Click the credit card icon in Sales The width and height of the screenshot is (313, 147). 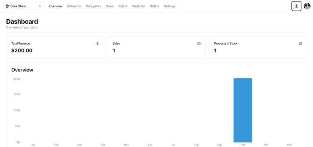pyautogui.click(x=199, y=43)
